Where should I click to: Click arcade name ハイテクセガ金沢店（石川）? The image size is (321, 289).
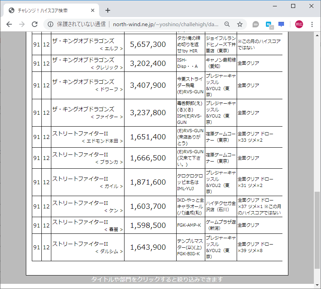point(221,206)
